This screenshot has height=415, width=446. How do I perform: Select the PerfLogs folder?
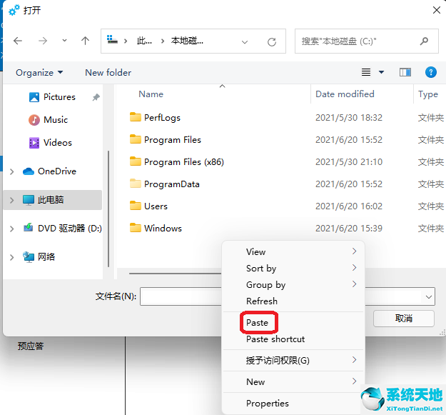[x=162, y=118]
